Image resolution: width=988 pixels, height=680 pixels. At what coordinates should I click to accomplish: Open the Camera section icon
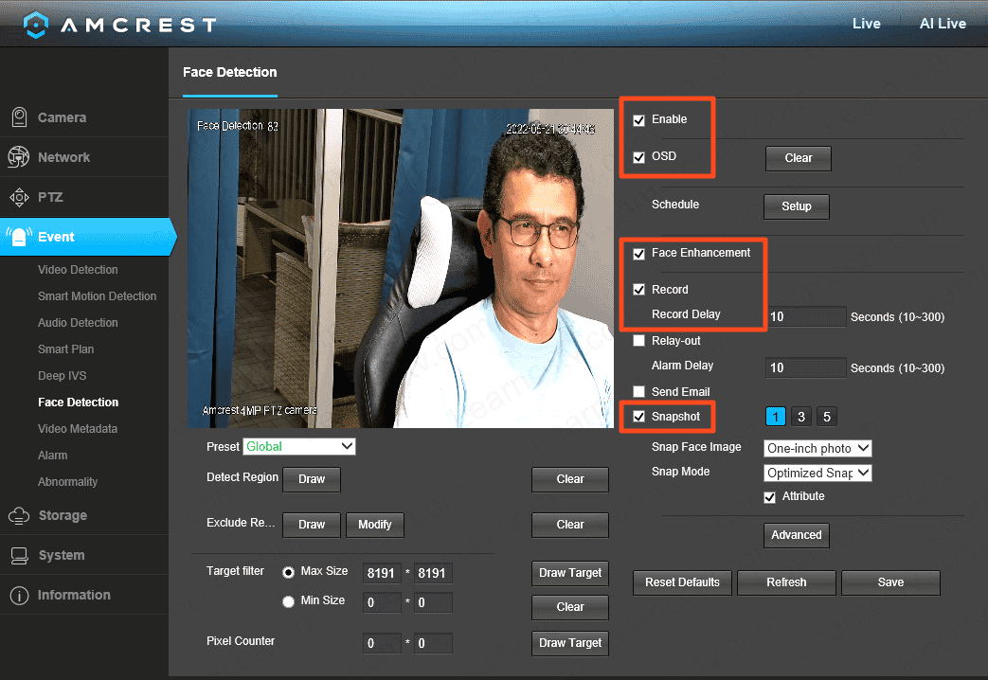click(19, 117)
